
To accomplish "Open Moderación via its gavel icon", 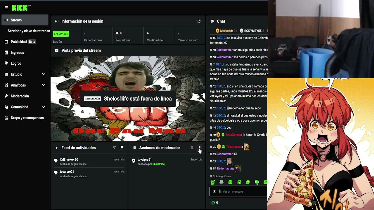I will (x=6, y=96).
